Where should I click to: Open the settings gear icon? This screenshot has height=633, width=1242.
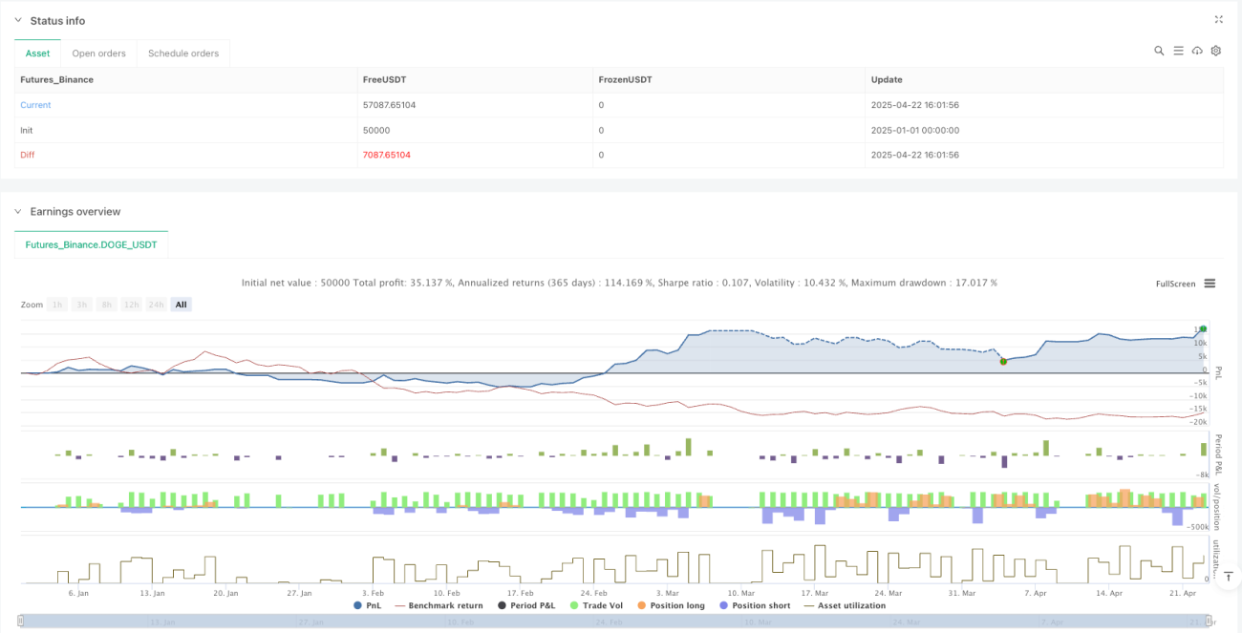[1216, 51]
